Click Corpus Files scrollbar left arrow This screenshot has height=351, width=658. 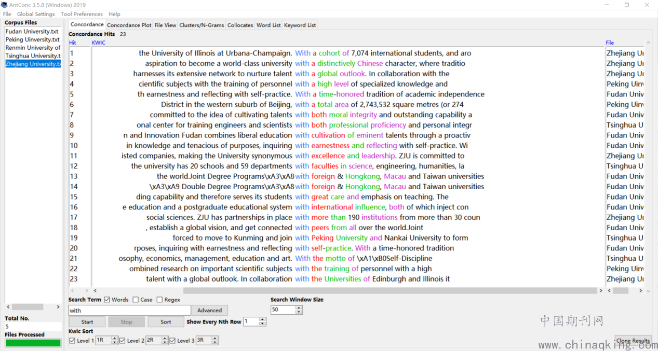8,307
